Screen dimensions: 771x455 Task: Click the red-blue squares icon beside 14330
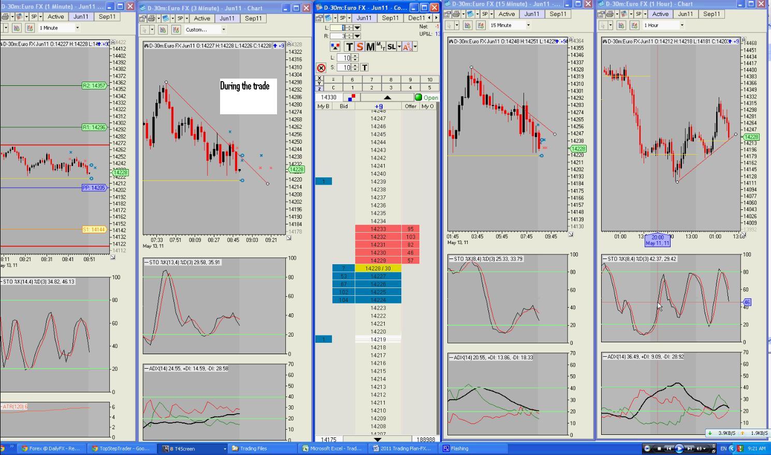click(x=352, y=97)
